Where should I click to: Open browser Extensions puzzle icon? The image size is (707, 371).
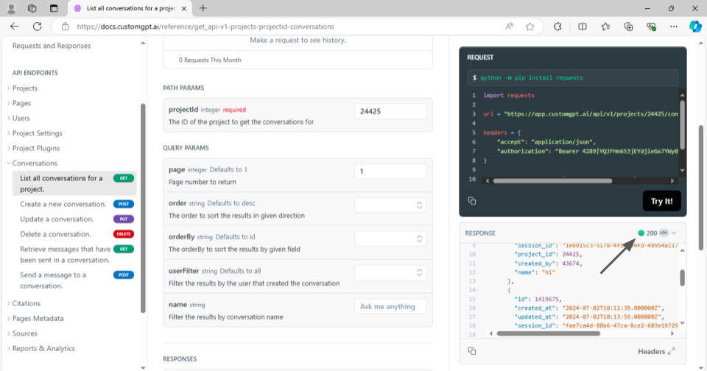coord(557,26)
